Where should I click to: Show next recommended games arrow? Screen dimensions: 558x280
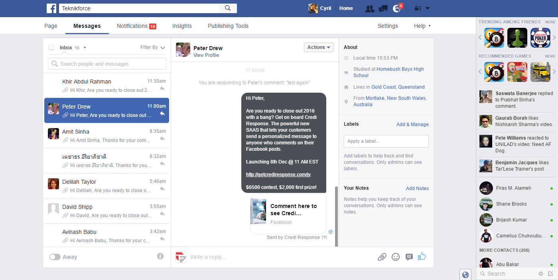tap(554, 72)
